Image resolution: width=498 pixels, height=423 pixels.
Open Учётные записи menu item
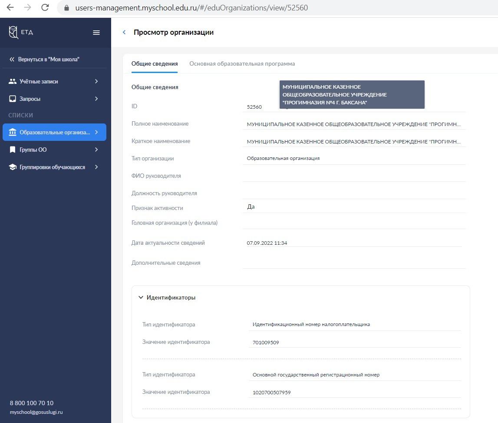coord(54,81)
